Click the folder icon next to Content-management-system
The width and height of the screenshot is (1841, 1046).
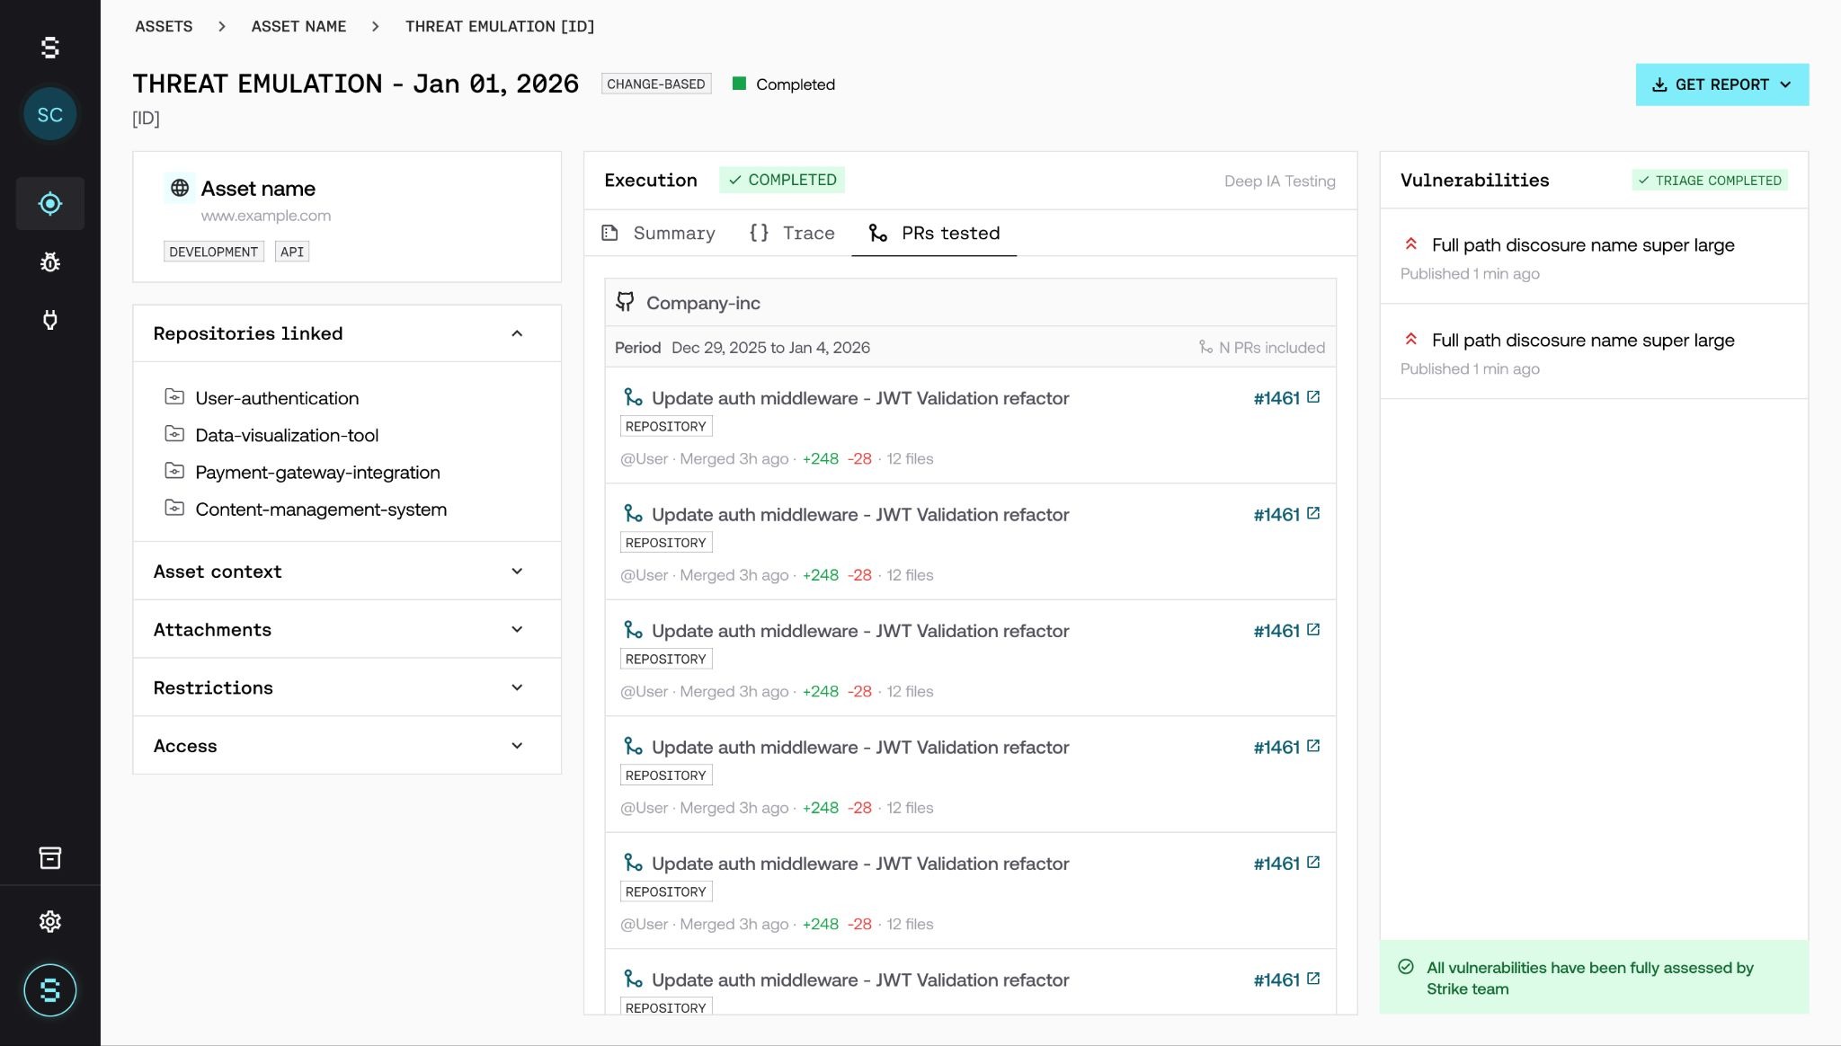coord(174,508)
